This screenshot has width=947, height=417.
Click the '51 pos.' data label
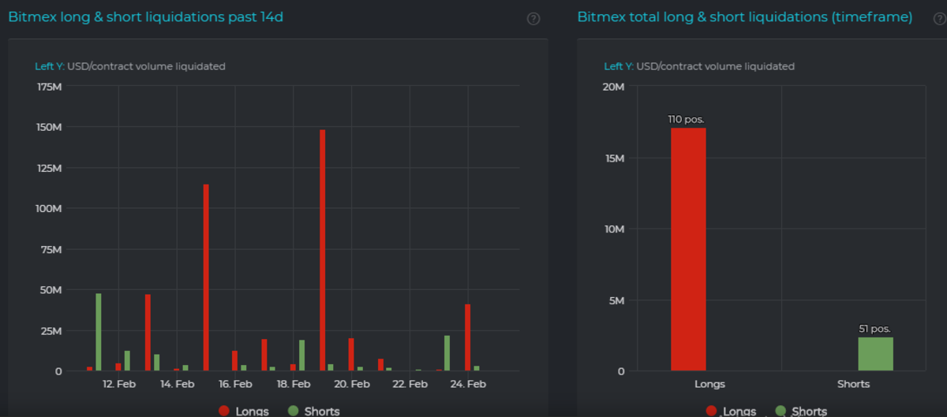(875, 329)
